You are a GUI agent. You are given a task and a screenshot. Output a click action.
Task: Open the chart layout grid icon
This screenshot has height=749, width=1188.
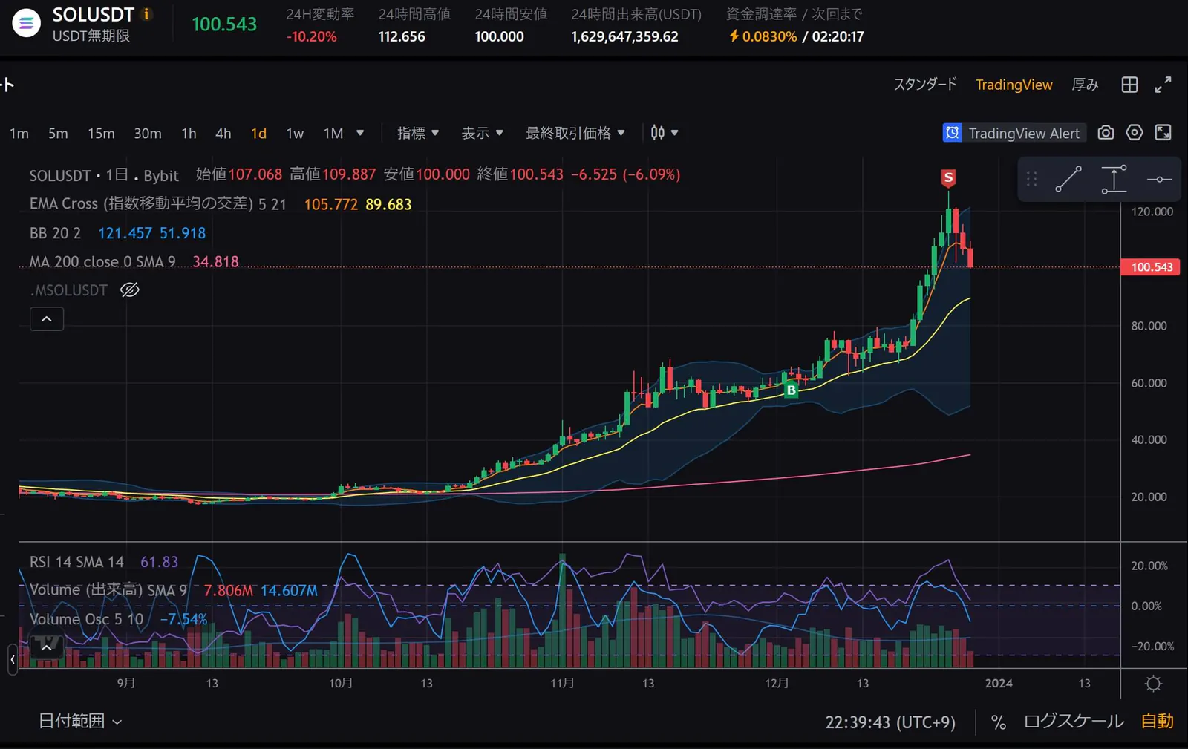[x=1129, y=85]
